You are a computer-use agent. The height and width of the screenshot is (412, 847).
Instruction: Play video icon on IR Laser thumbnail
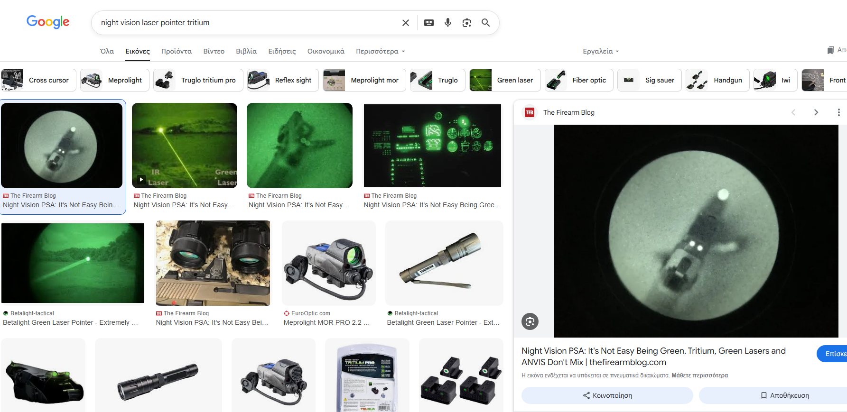pos(141,179)
